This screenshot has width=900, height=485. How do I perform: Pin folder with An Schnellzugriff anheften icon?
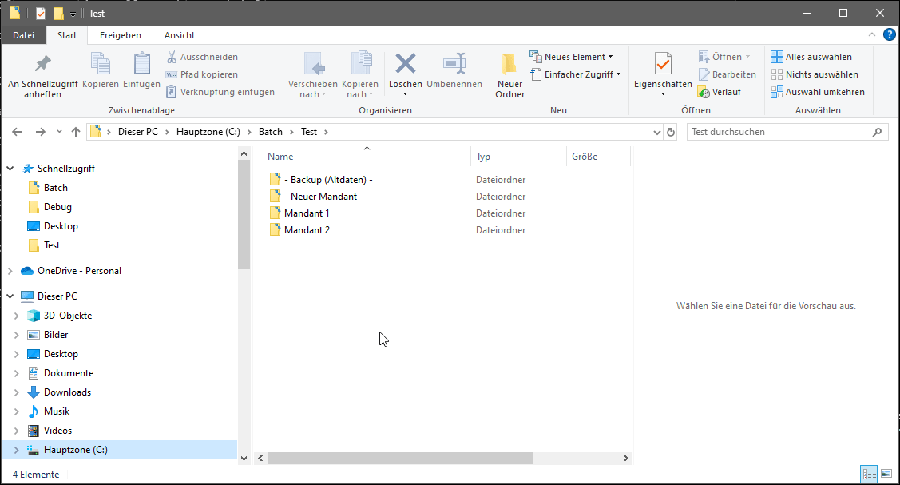click(x=42, y=64)
